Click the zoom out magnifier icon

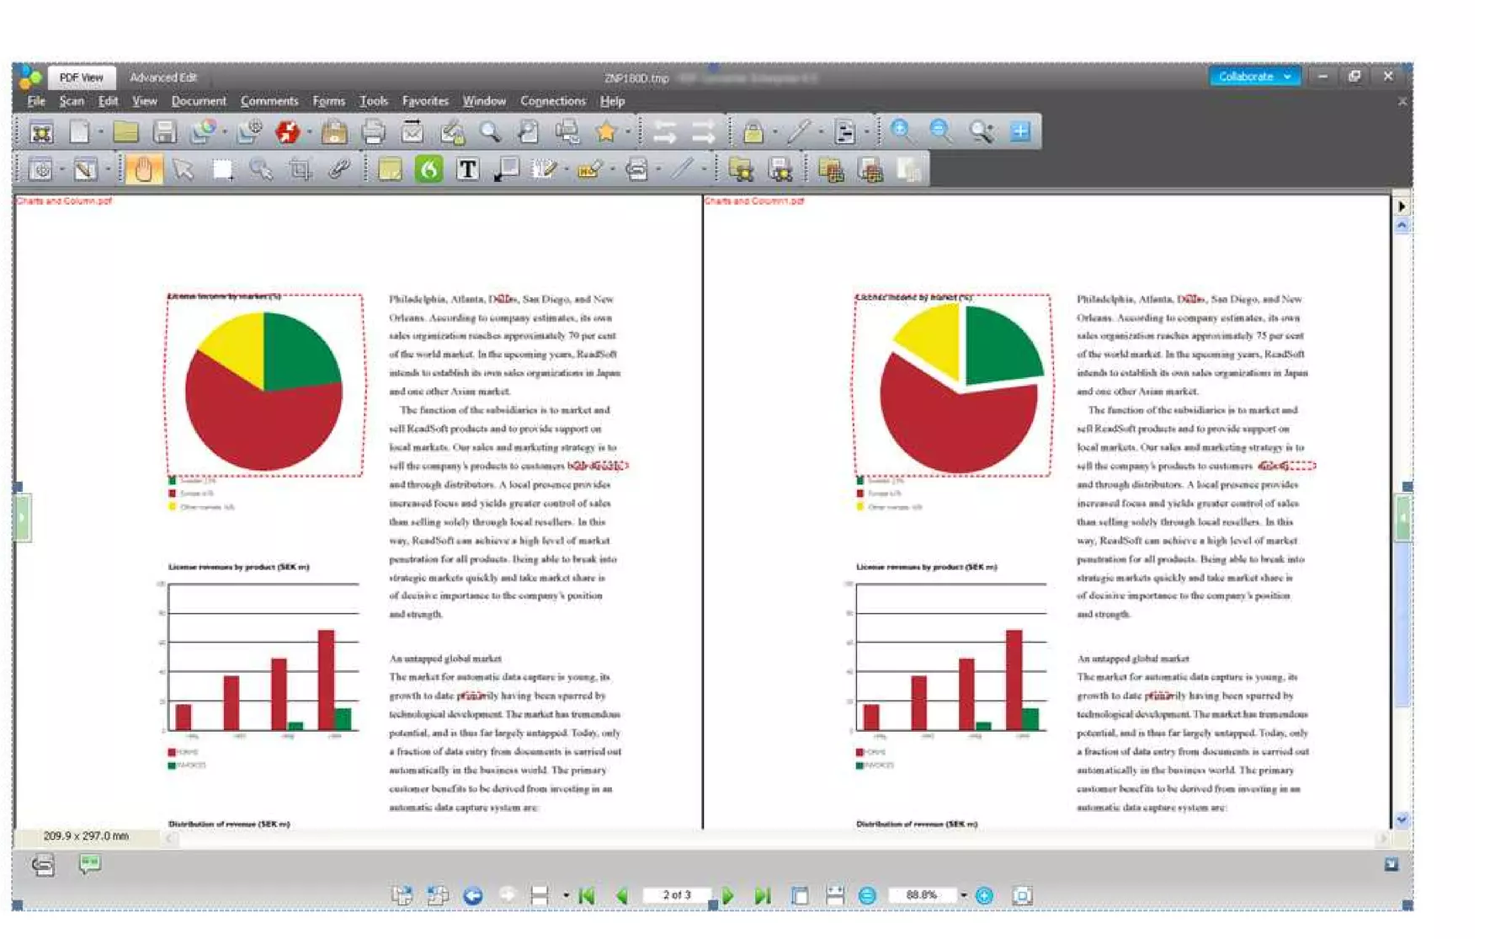(941, 131)
